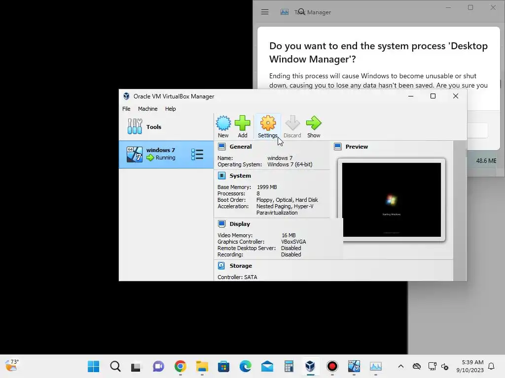Open the Task Manager hamburger navigation menu
The width and height of the screenshot is (505, 378).
[x=265, y=12]
